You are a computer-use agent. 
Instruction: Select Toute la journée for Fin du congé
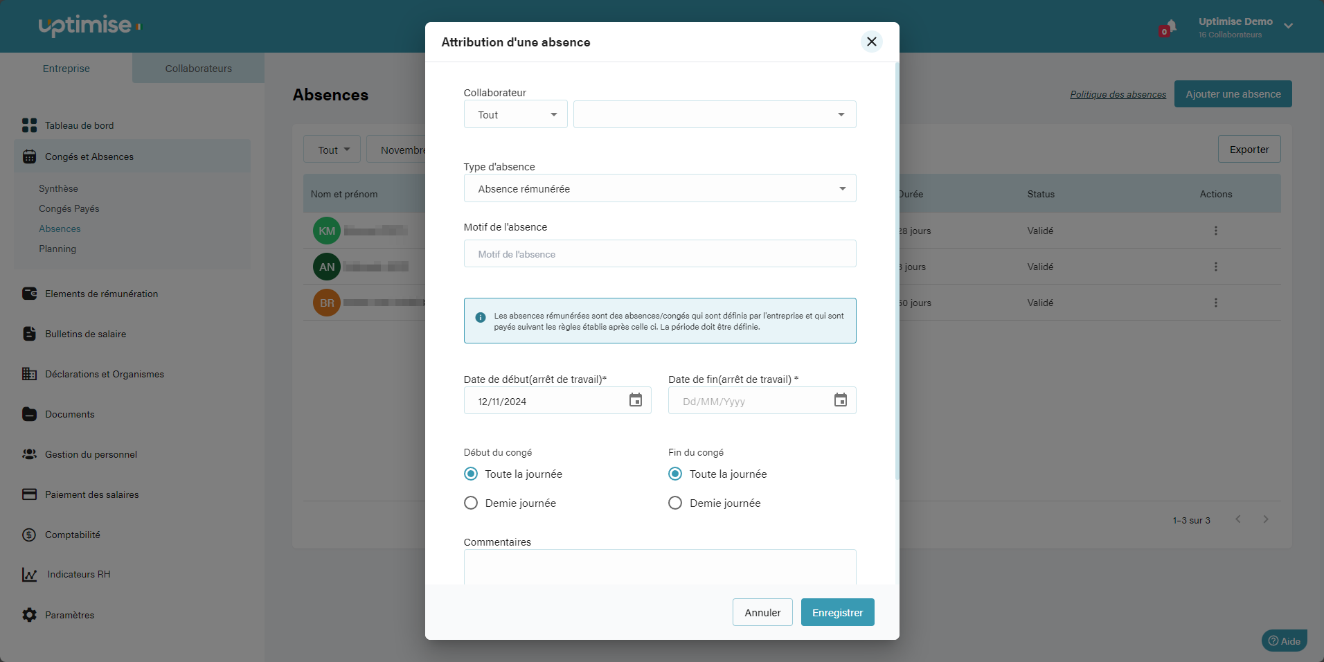click(675, 474)
